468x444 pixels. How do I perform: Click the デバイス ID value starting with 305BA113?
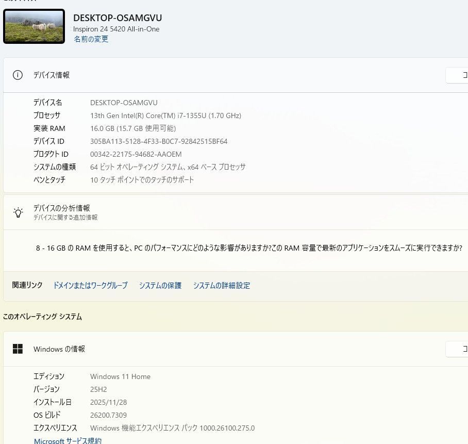(x=159, y=141)
